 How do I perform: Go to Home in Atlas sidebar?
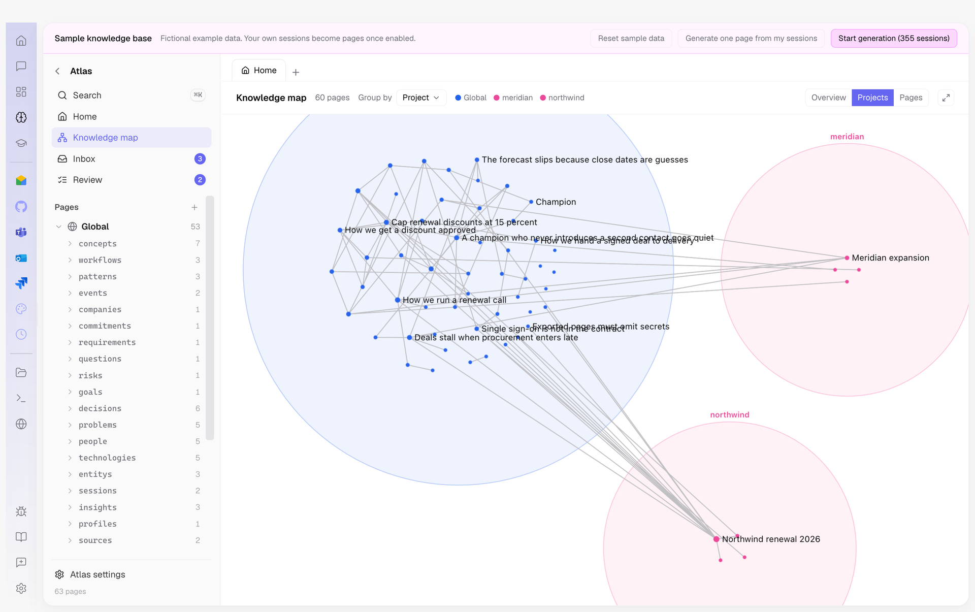132,117
